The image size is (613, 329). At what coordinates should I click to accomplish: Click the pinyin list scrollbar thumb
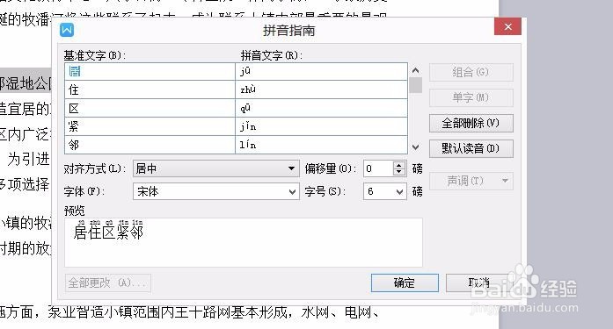[x=416, y=85]
